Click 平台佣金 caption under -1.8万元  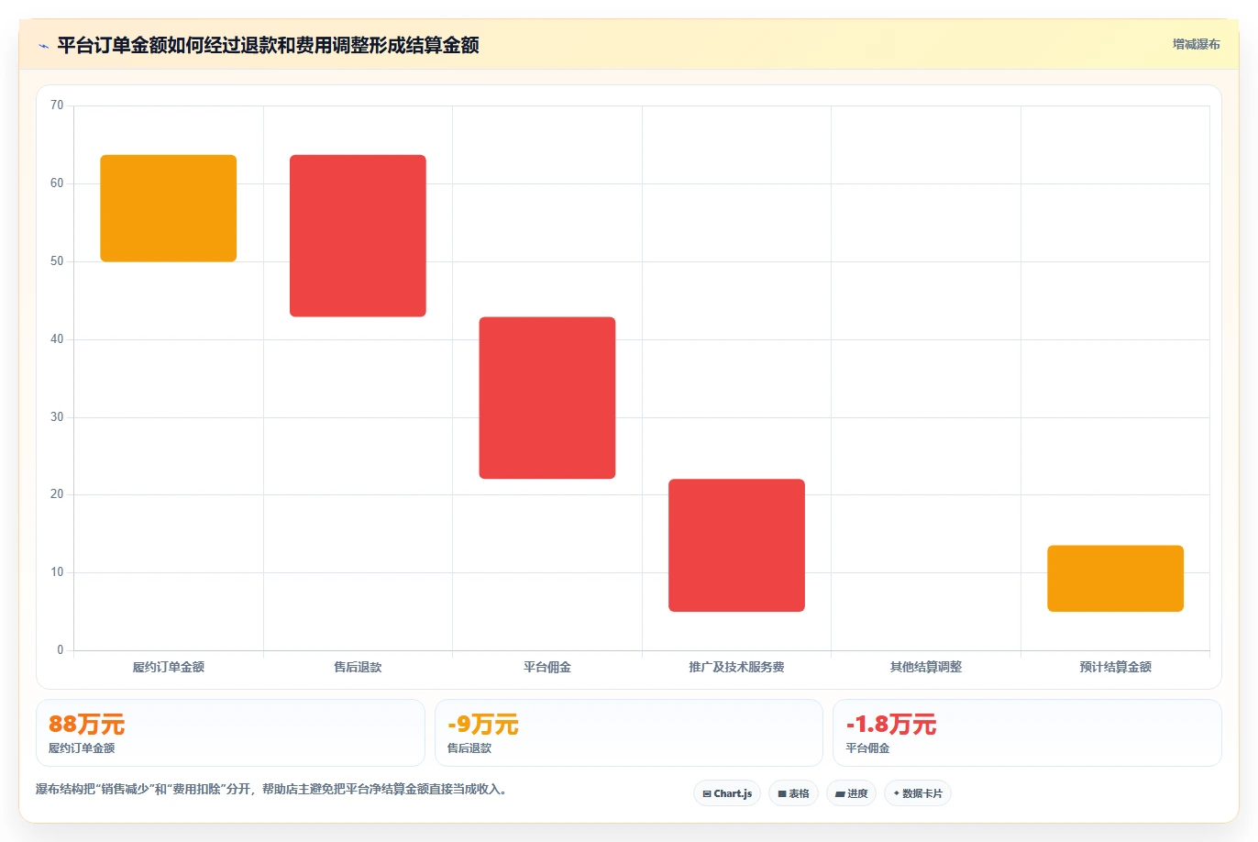tap(867, 748)
